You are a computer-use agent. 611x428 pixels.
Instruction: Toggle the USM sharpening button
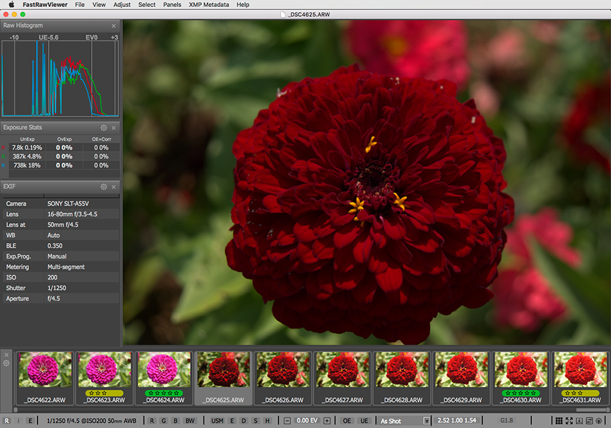(217, 421)
